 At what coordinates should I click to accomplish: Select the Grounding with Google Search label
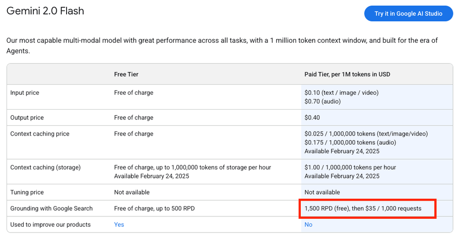click(51, 208)
